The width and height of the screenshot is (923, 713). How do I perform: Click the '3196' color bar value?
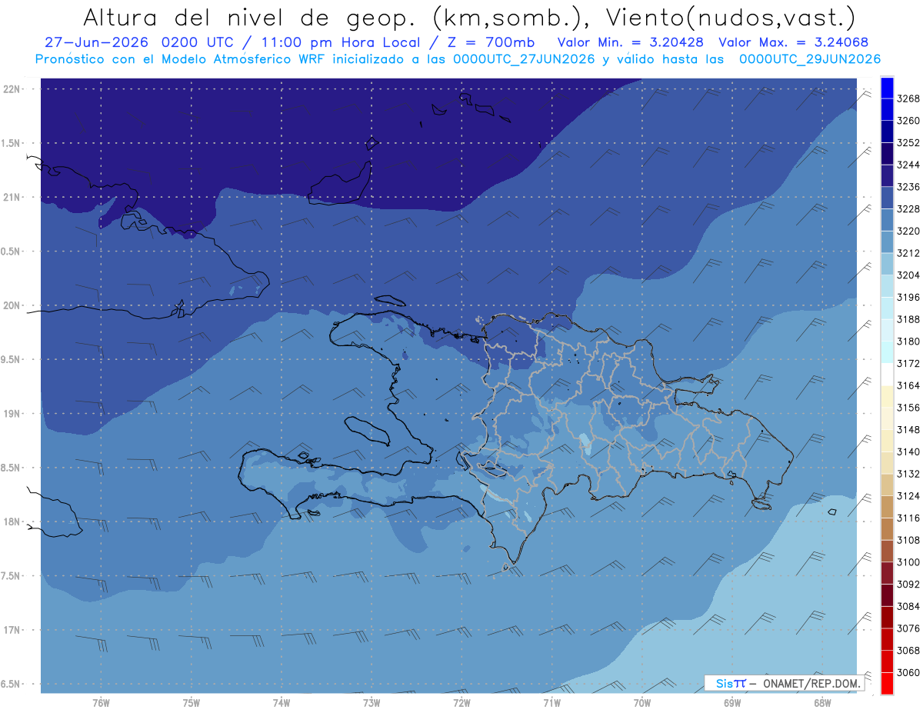[908, 298]
